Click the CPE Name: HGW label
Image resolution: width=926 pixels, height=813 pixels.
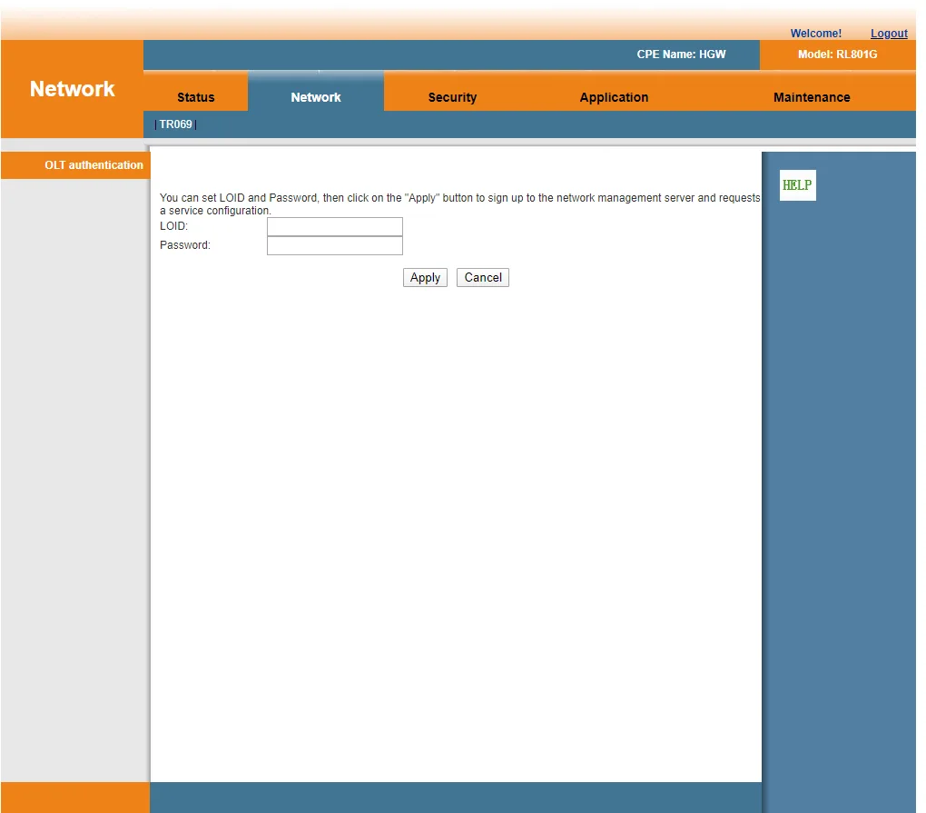pos(681,55)
